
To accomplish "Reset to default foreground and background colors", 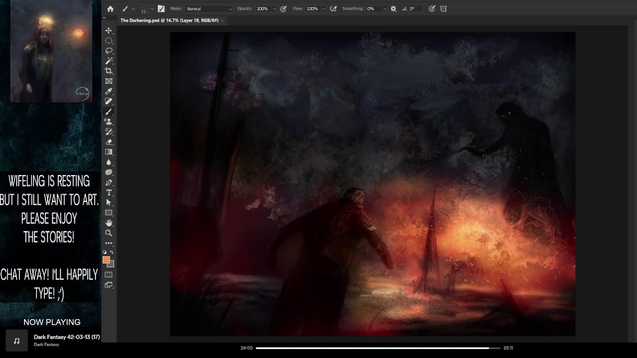I will click(105, 253).
